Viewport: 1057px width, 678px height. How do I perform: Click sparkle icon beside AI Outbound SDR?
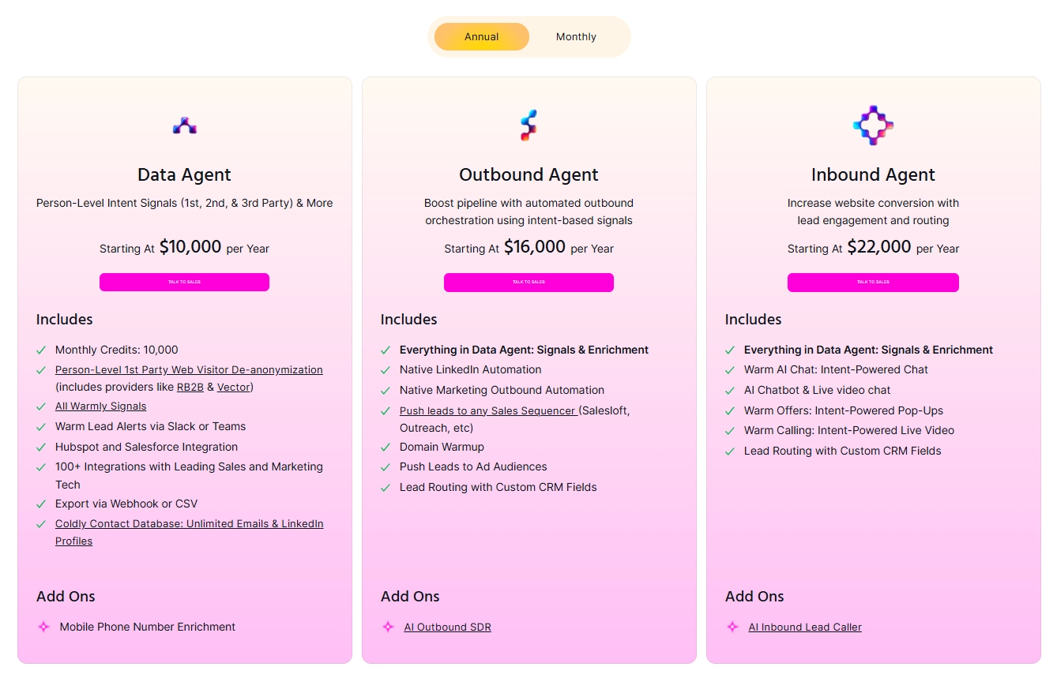point(388,627)
